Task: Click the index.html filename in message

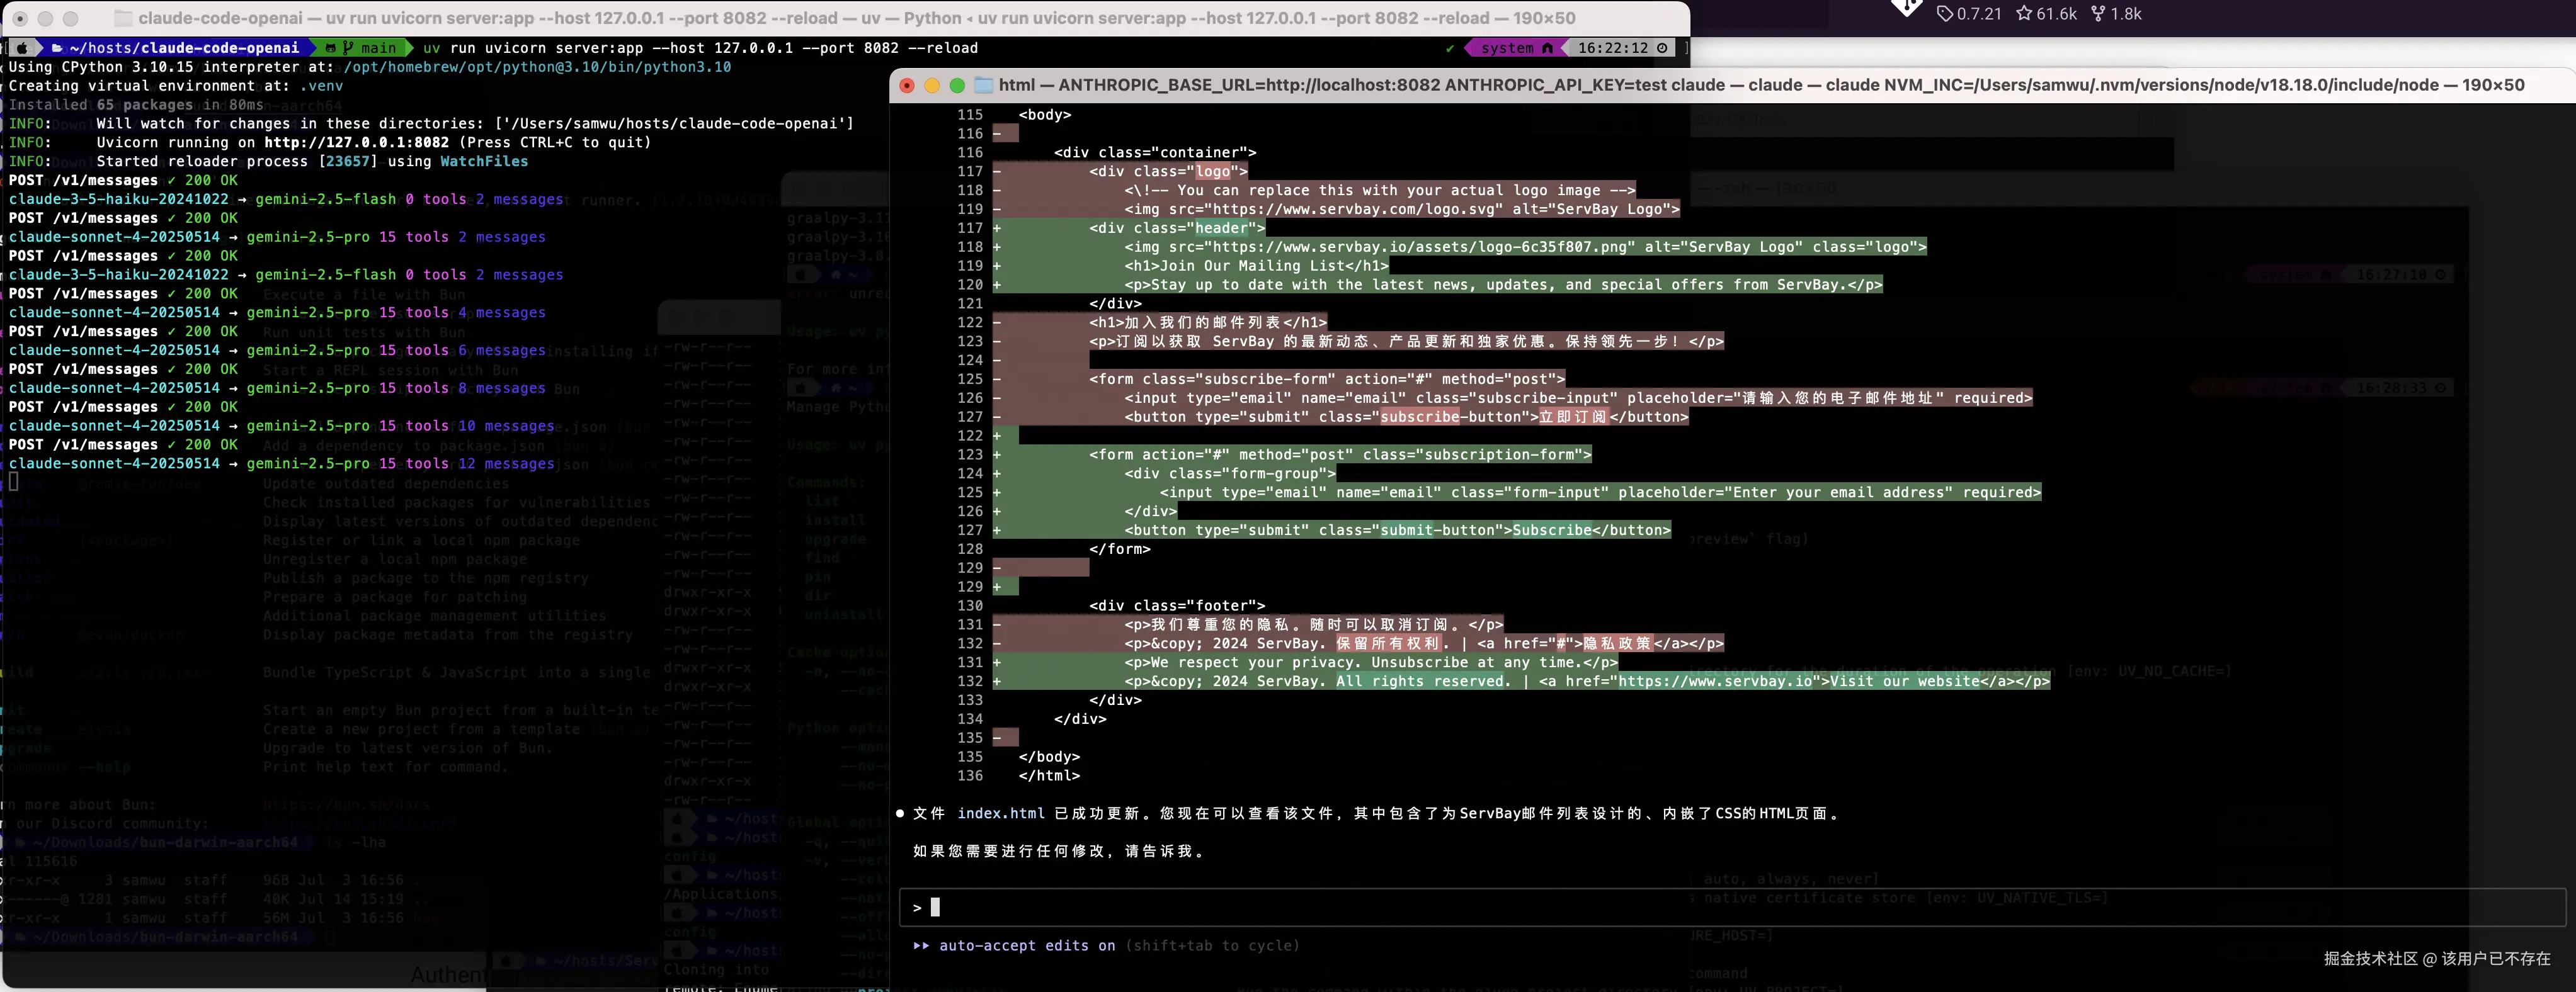Action: click(1000, 813)
